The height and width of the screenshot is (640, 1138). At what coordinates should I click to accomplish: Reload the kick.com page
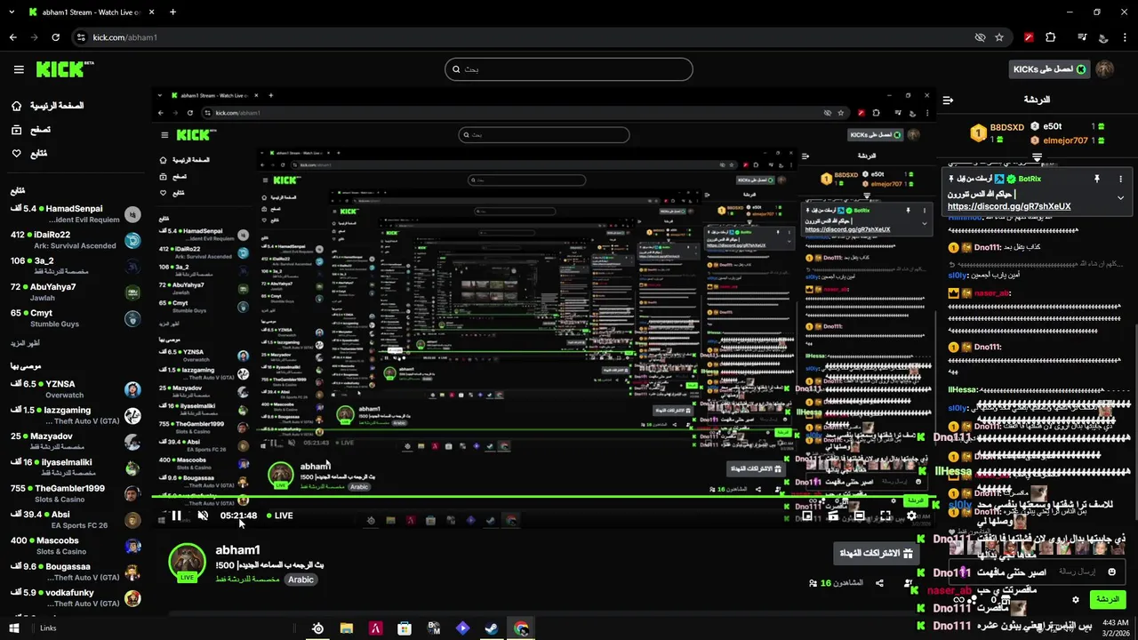click(x=55, y=37)
